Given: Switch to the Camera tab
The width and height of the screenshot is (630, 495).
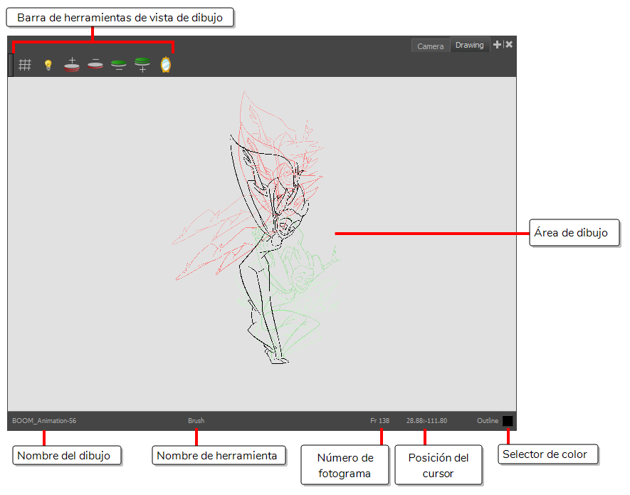Looking at the screenshot, I should [430, 46].
